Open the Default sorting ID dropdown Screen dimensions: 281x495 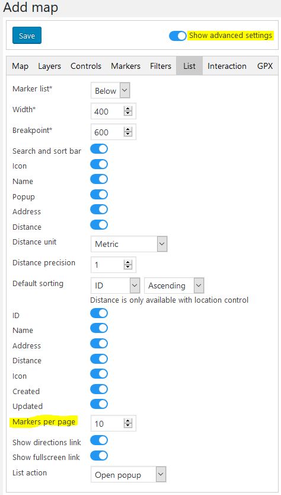(115, 285)
